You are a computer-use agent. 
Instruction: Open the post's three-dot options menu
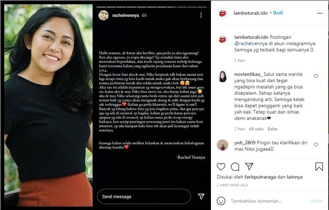click(320, 13)
